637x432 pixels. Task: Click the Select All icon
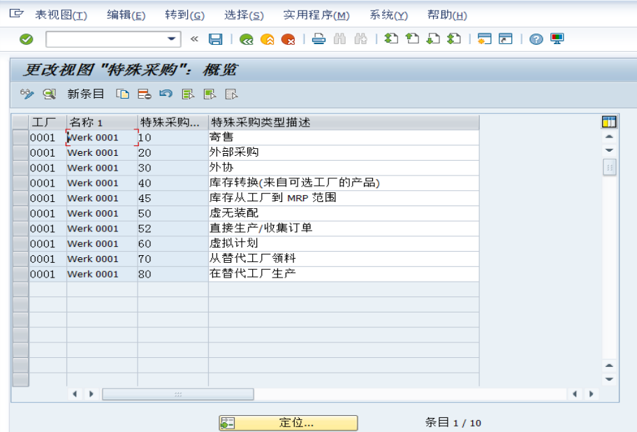pyautogui.click(x=188, y=94)
